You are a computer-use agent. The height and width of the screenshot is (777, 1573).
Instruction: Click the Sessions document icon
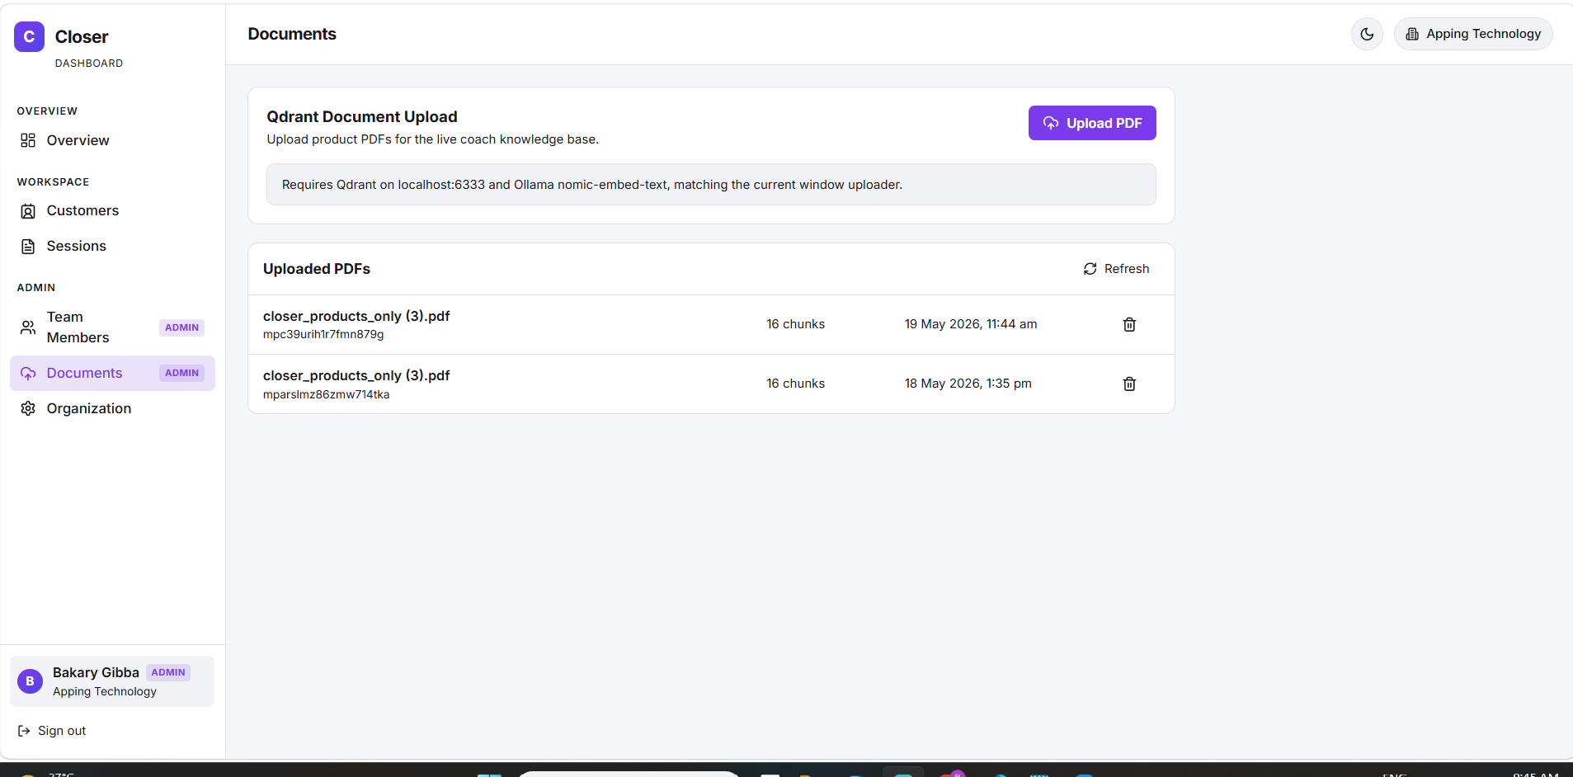28,247
